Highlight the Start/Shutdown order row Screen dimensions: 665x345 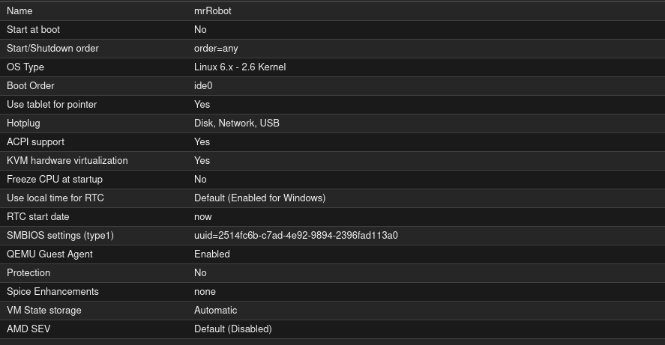(x=52, y=49)
